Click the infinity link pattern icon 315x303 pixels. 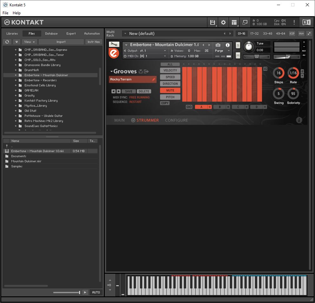pos(189,107)
